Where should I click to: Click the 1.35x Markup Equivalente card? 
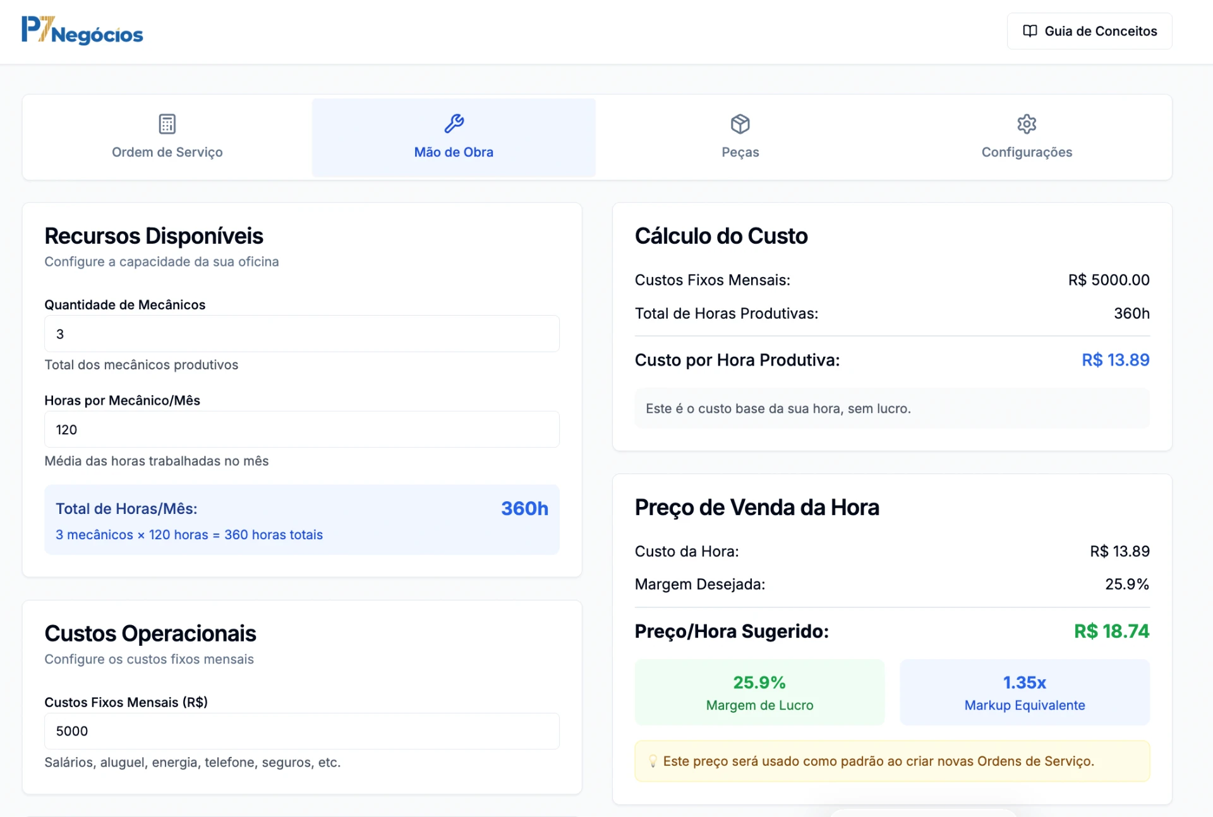click(1025, 692)
